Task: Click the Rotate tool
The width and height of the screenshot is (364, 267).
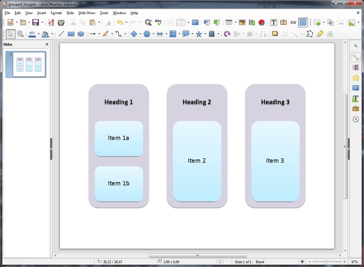Action: (227, 34)
